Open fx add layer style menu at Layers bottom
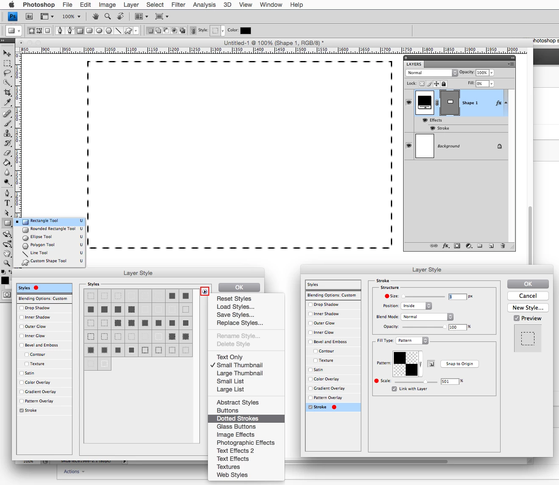This screenshot has width=559, height=485. (446, 246)
